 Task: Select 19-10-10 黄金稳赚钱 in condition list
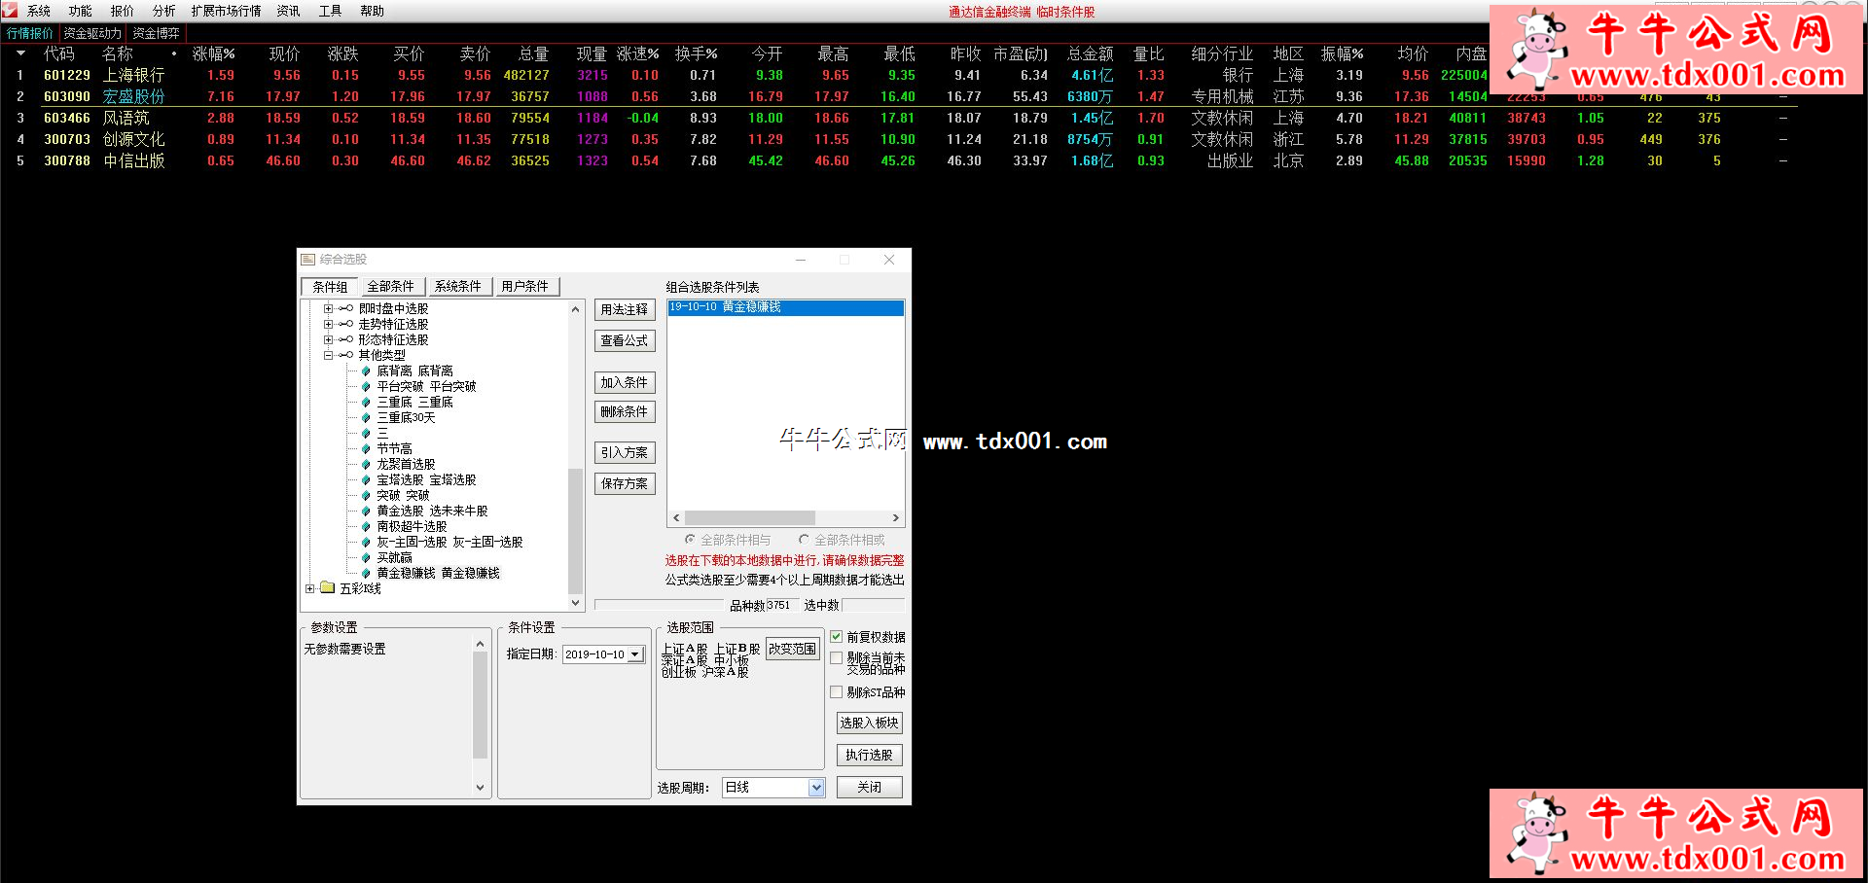pyautogui.click(x=786, y=307)
